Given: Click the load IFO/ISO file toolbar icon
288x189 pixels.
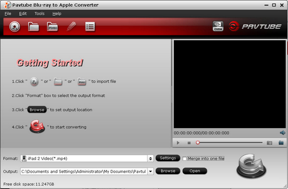Looking at the screenshot, I should (52, 27).
